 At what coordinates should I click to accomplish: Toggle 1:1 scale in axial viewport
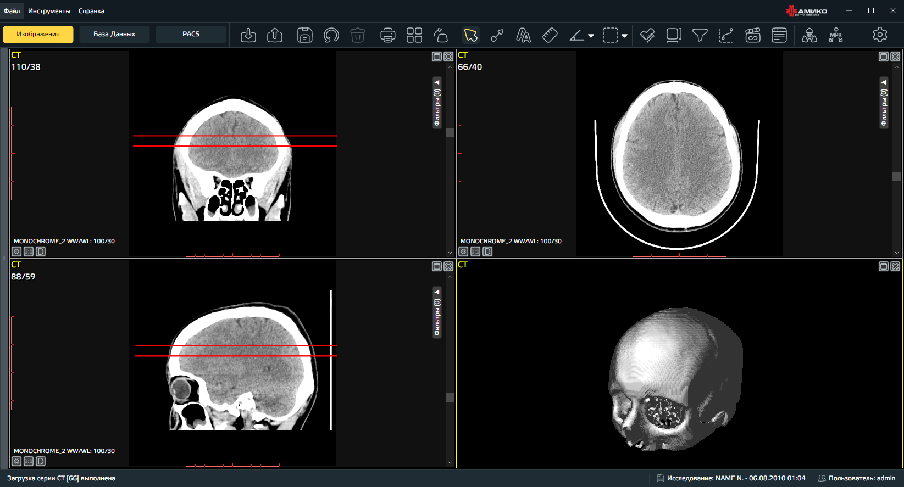pyautogui.click(x=475, y=251)
